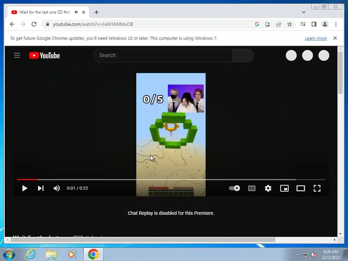Play the YouTube video

(24, 188)
